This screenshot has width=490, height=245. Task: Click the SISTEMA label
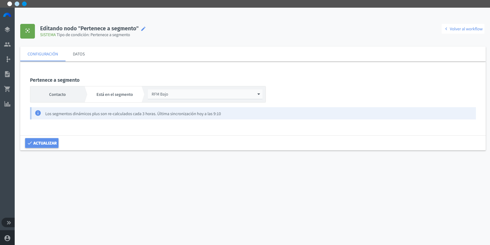point(48,35)
